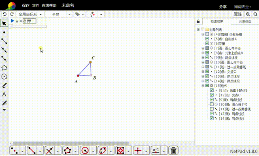
Task: Select the [15] iteration tree row
Action: (x=221, y=86)
